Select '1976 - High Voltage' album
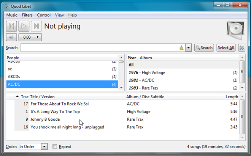The width and height of the screenshot is (251, 156). pyautogui.click(x=183, y=72)
